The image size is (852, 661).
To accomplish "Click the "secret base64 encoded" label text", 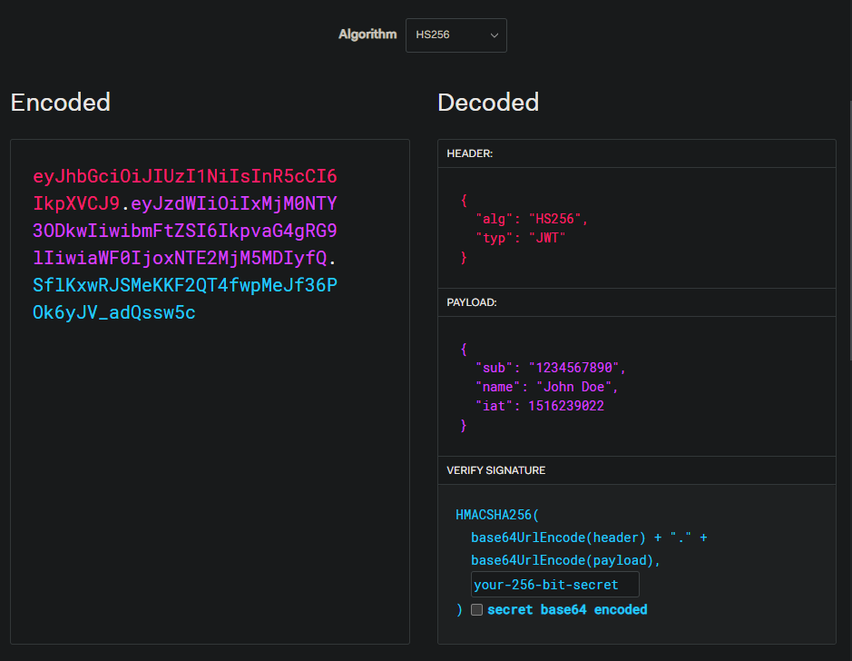I will point(567,609).
